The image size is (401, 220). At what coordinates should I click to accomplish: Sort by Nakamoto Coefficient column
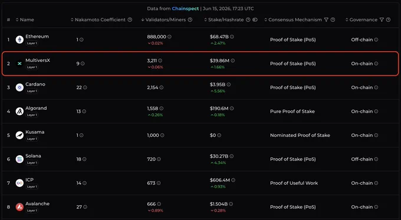pyautogui.click(x=98, y=19)
